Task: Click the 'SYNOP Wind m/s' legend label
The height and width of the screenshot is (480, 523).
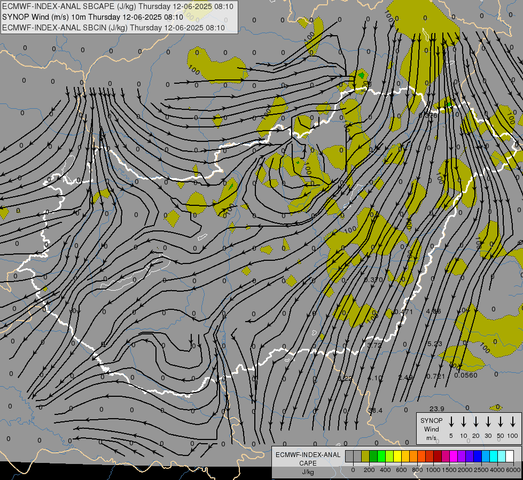Action: [x=431, y=429]
